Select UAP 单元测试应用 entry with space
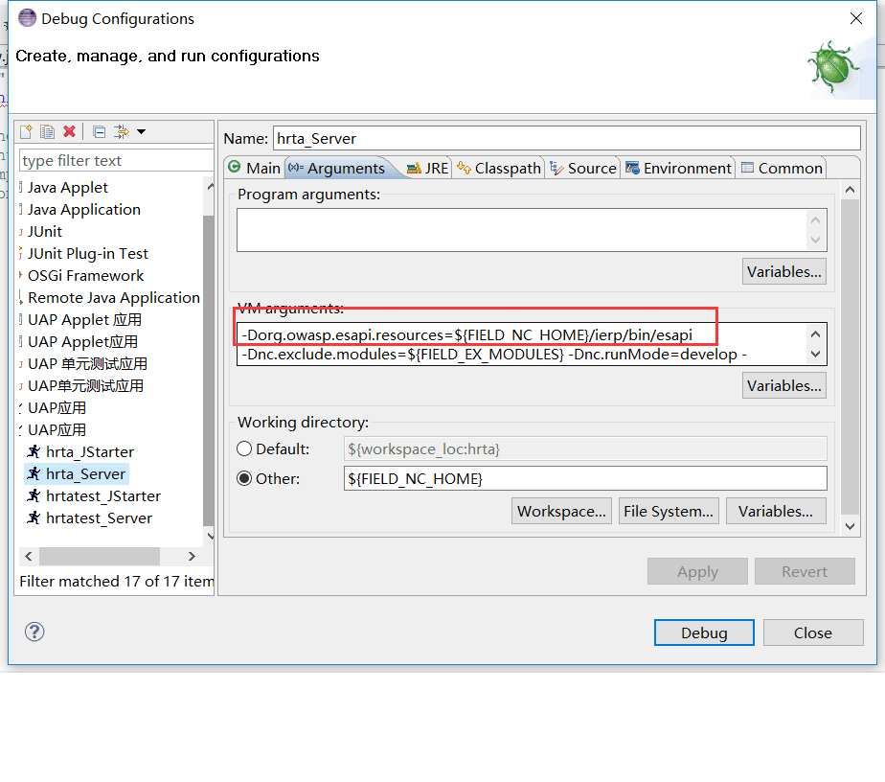 point(87,363)
